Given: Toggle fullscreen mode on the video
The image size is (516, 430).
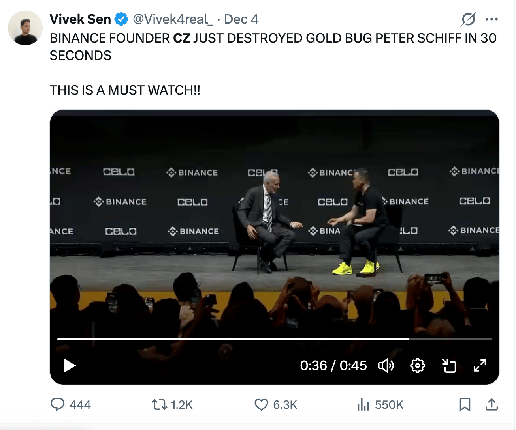Looking at the screenshot, I should tap(480, 366).
